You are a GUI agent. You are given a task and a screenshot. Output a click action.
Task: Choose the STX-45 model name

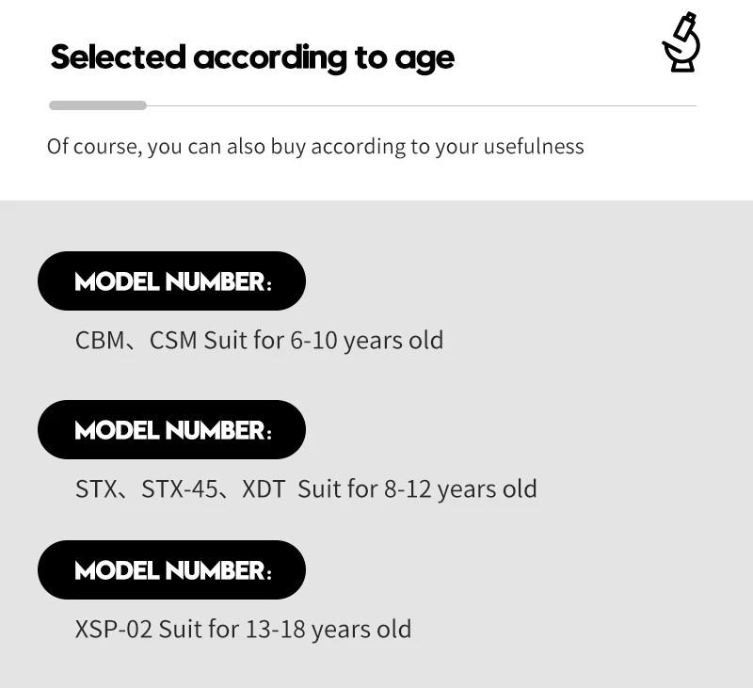(x=180, y=489)
